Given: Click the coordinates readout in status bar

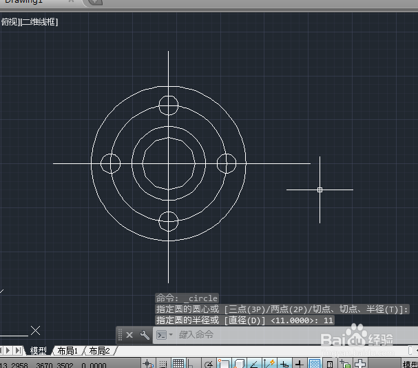Looking at the screenshot, I should pos(53,365).
